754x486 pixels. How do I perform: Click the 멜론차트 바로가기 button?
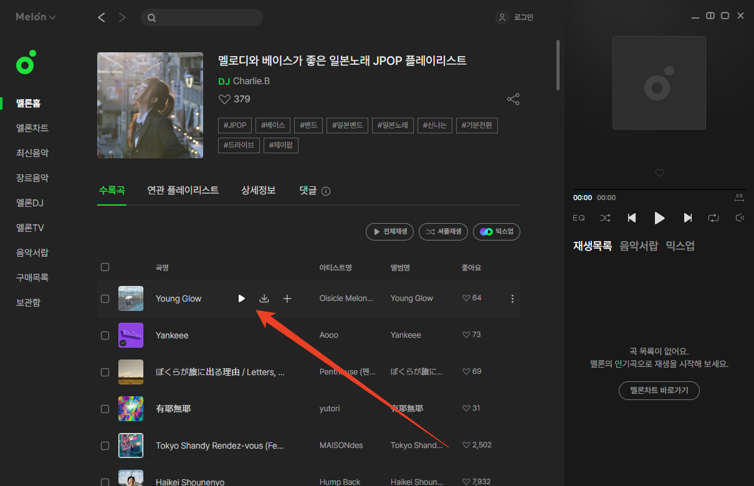coord(659,391)
